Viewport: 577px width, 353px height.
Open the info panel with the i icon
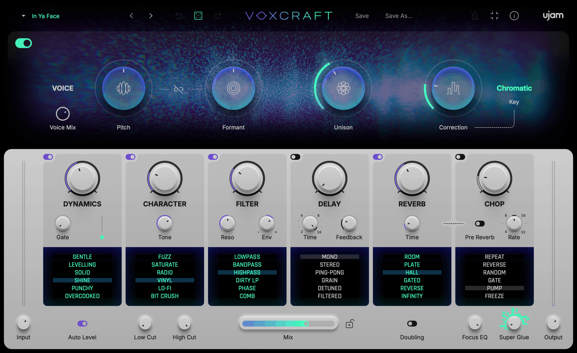click(x=514, y=16)
